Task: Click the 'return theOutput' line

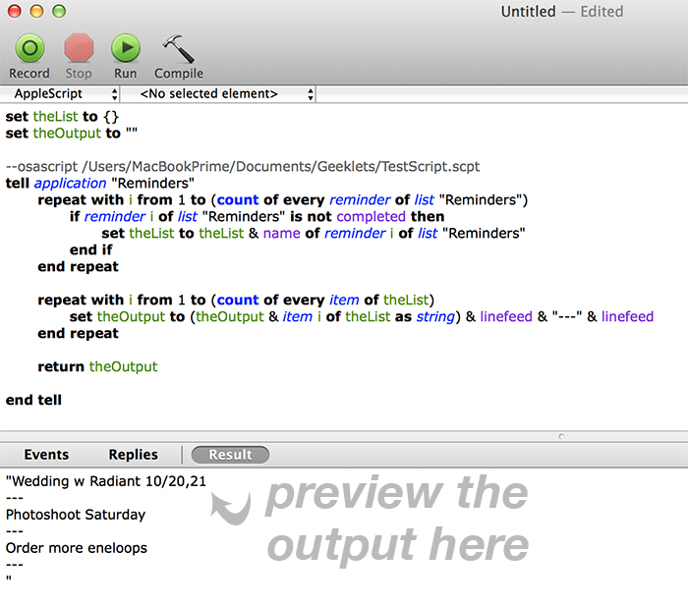Action: tap(97, 366)
